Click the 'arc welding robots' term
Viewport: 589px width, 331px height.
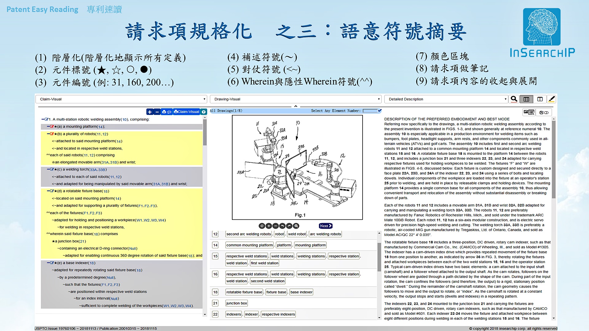[325, 234]
